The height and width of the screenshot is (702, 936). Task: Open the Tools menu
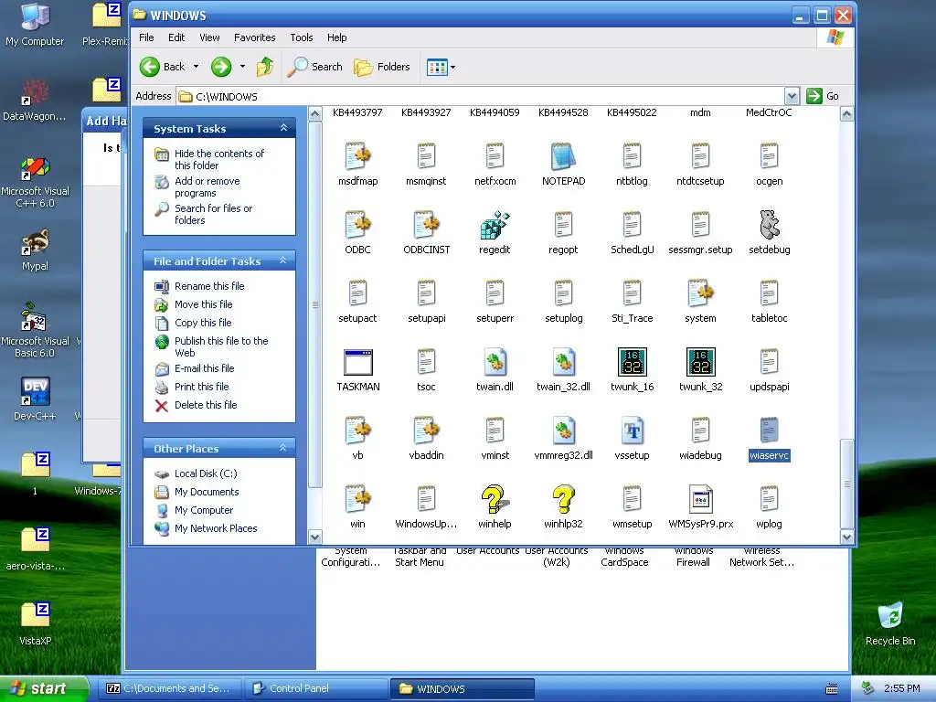(302, 37)
